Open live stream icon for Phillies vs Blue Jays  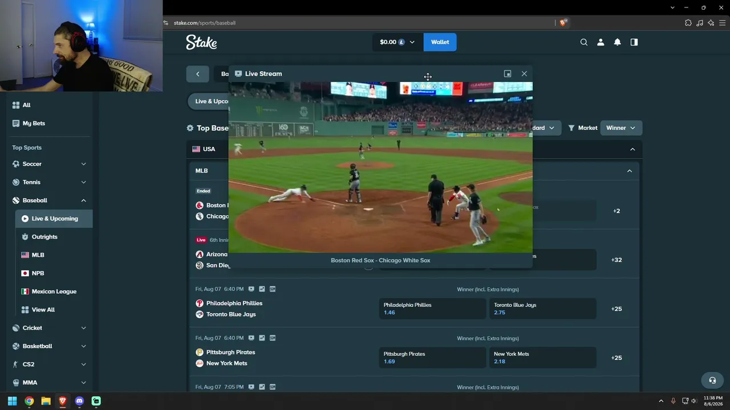coord(252,289)
